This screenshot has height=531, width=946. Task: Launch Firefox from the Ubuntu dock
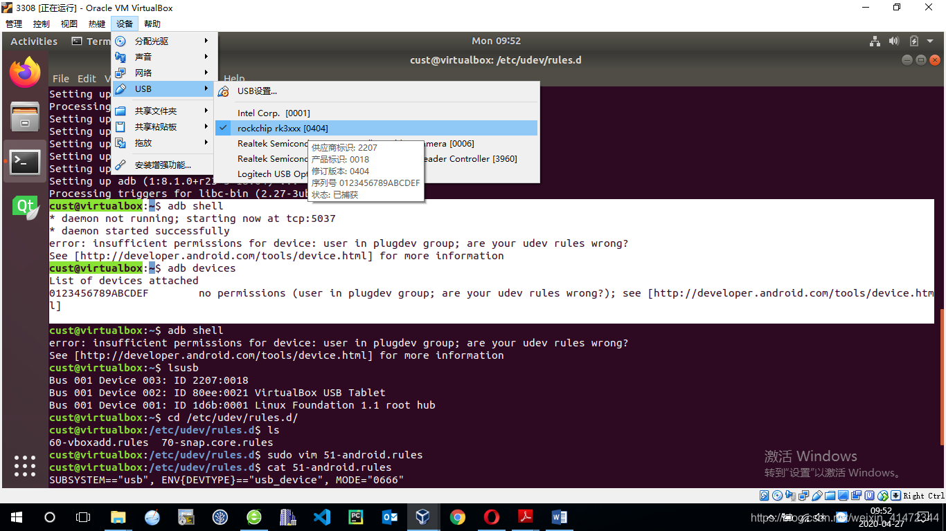(x=25, y=73)
